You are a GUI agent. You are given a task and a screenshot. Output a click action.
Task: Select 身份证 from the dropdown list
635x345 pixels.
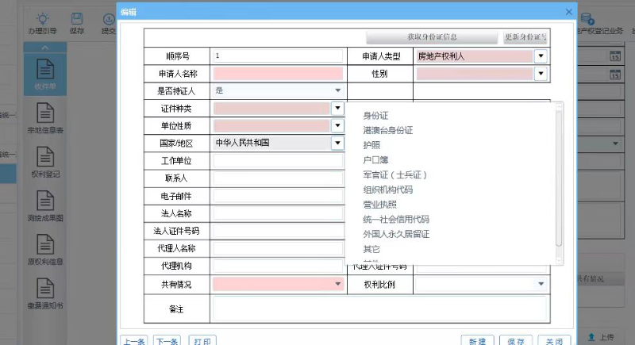pos(375,116)
